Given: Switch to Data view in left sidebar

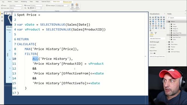Looking at the screenshot, I should 2,17.
